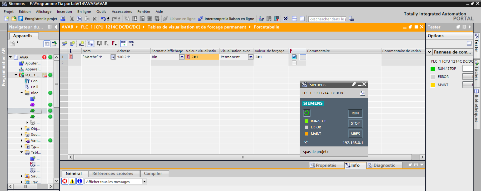481x191 pixels.
Task: Click the Monitor once glasses icon
Action: click(x=131, y=44)
